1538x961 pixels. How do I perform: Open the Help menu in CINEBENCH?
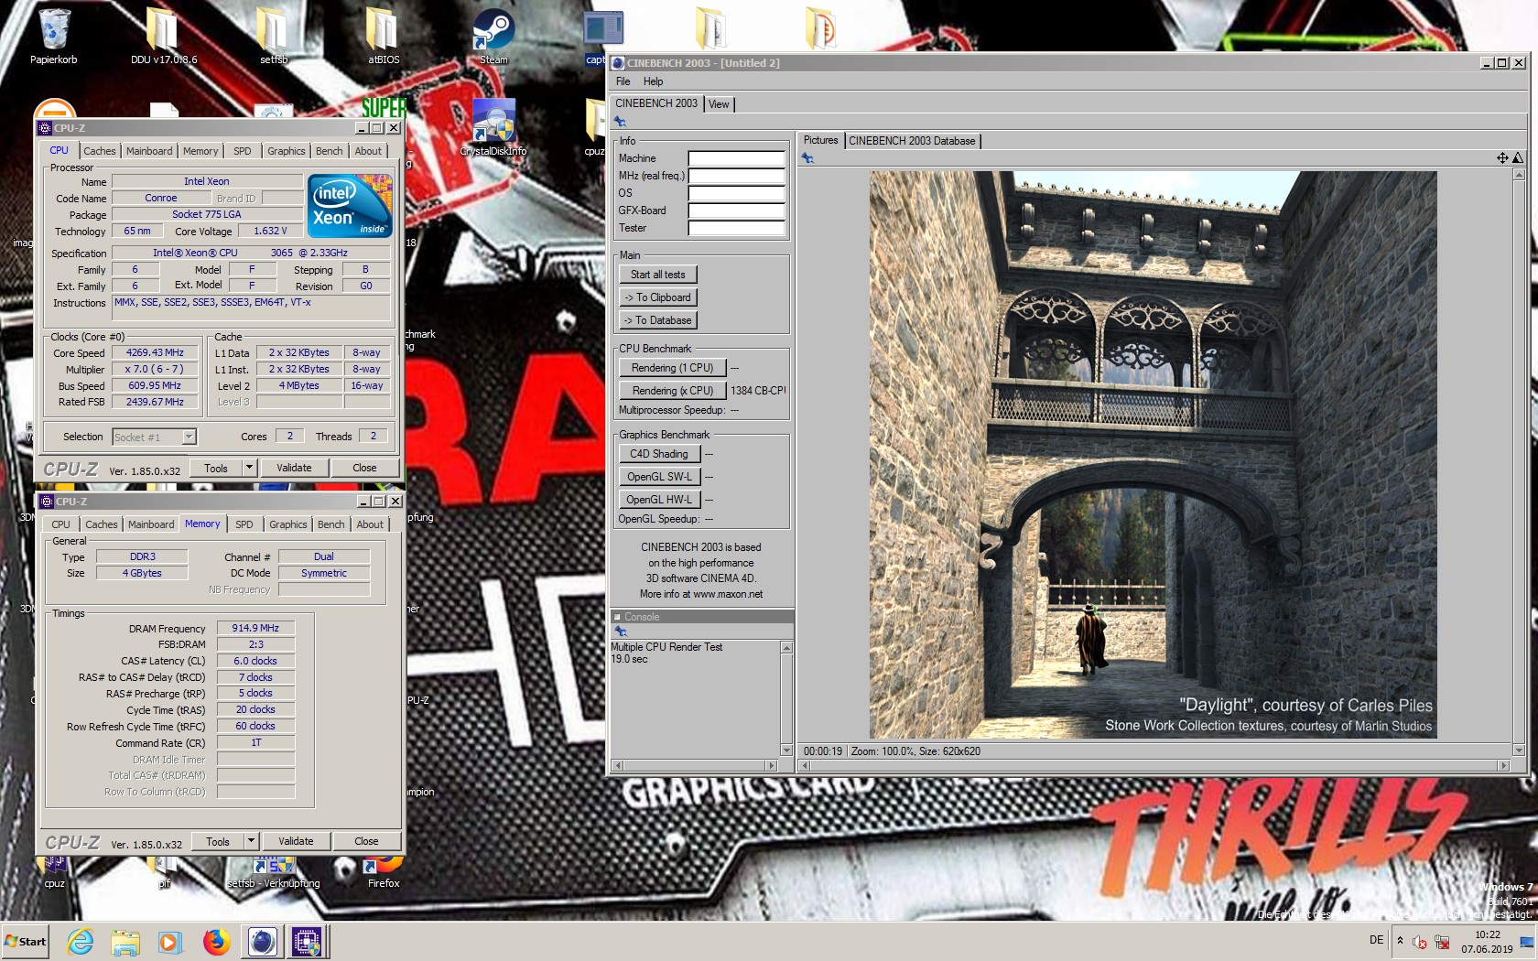click(653, 81)
